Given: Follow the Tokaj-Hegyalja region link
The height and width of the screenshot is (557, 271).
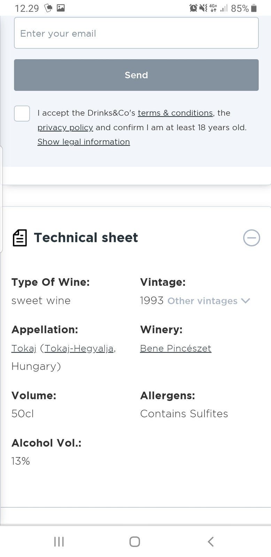Looking at the screenshot, I should (x=79, y=348).
